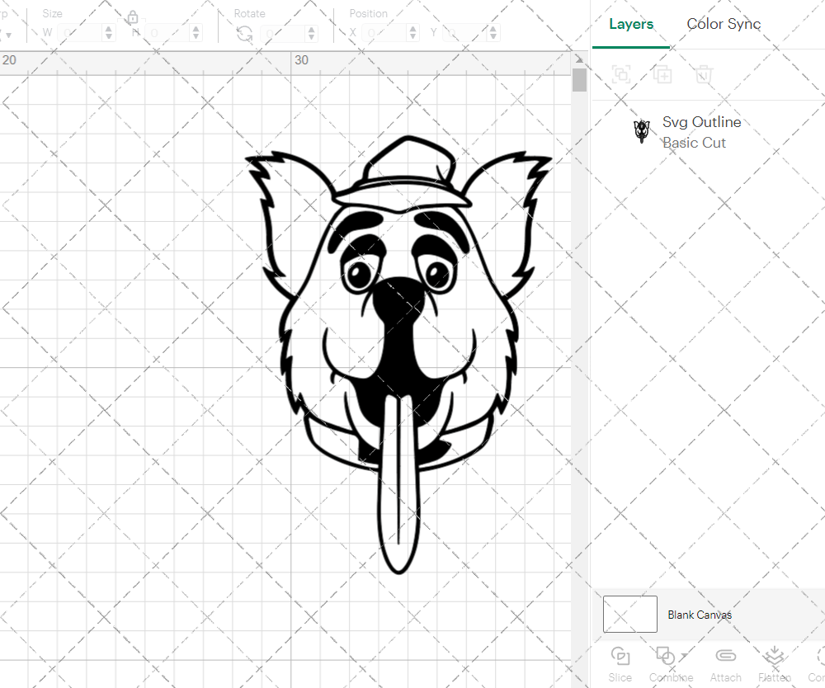Click the Group icon in Layers panel

tap(620, 74)
